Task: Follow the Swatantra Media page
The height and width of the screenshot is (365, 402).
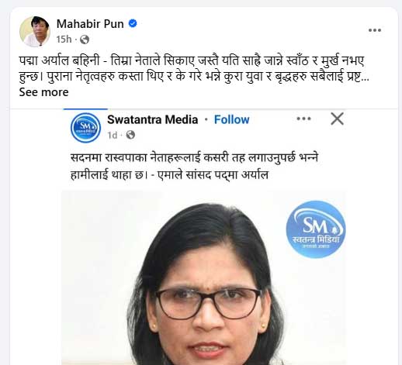Action: (x=231, y=119)
